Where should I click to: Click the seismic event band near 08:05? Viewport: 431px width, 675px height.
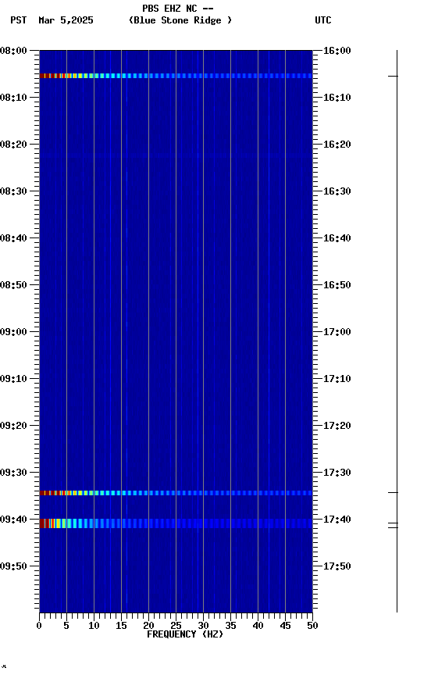176,76
